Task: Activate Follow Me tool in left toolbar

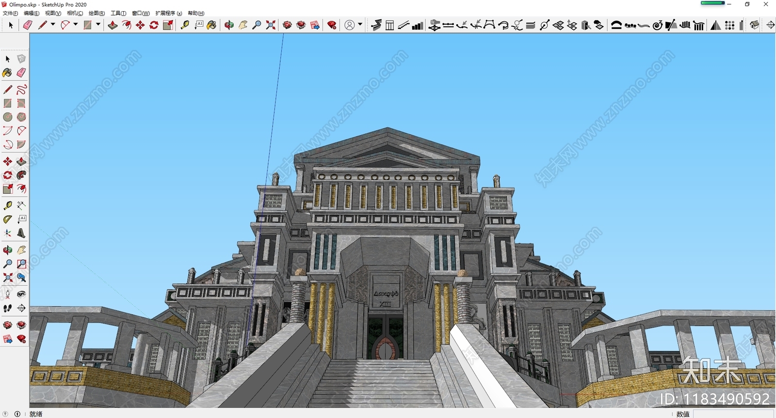Action: point(21,175)
